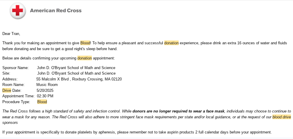This screenshot has width=293, height=139.
Task: Click the school name in the Site row
Action: pos(76,73)
